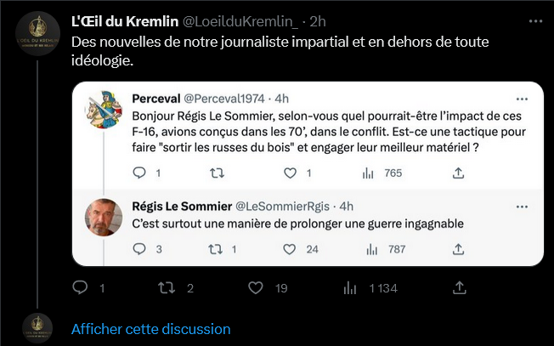This screenshot has width=554, height=346.
Task: Open more options on Régis Le Sommier's reply
Action: 520,207
